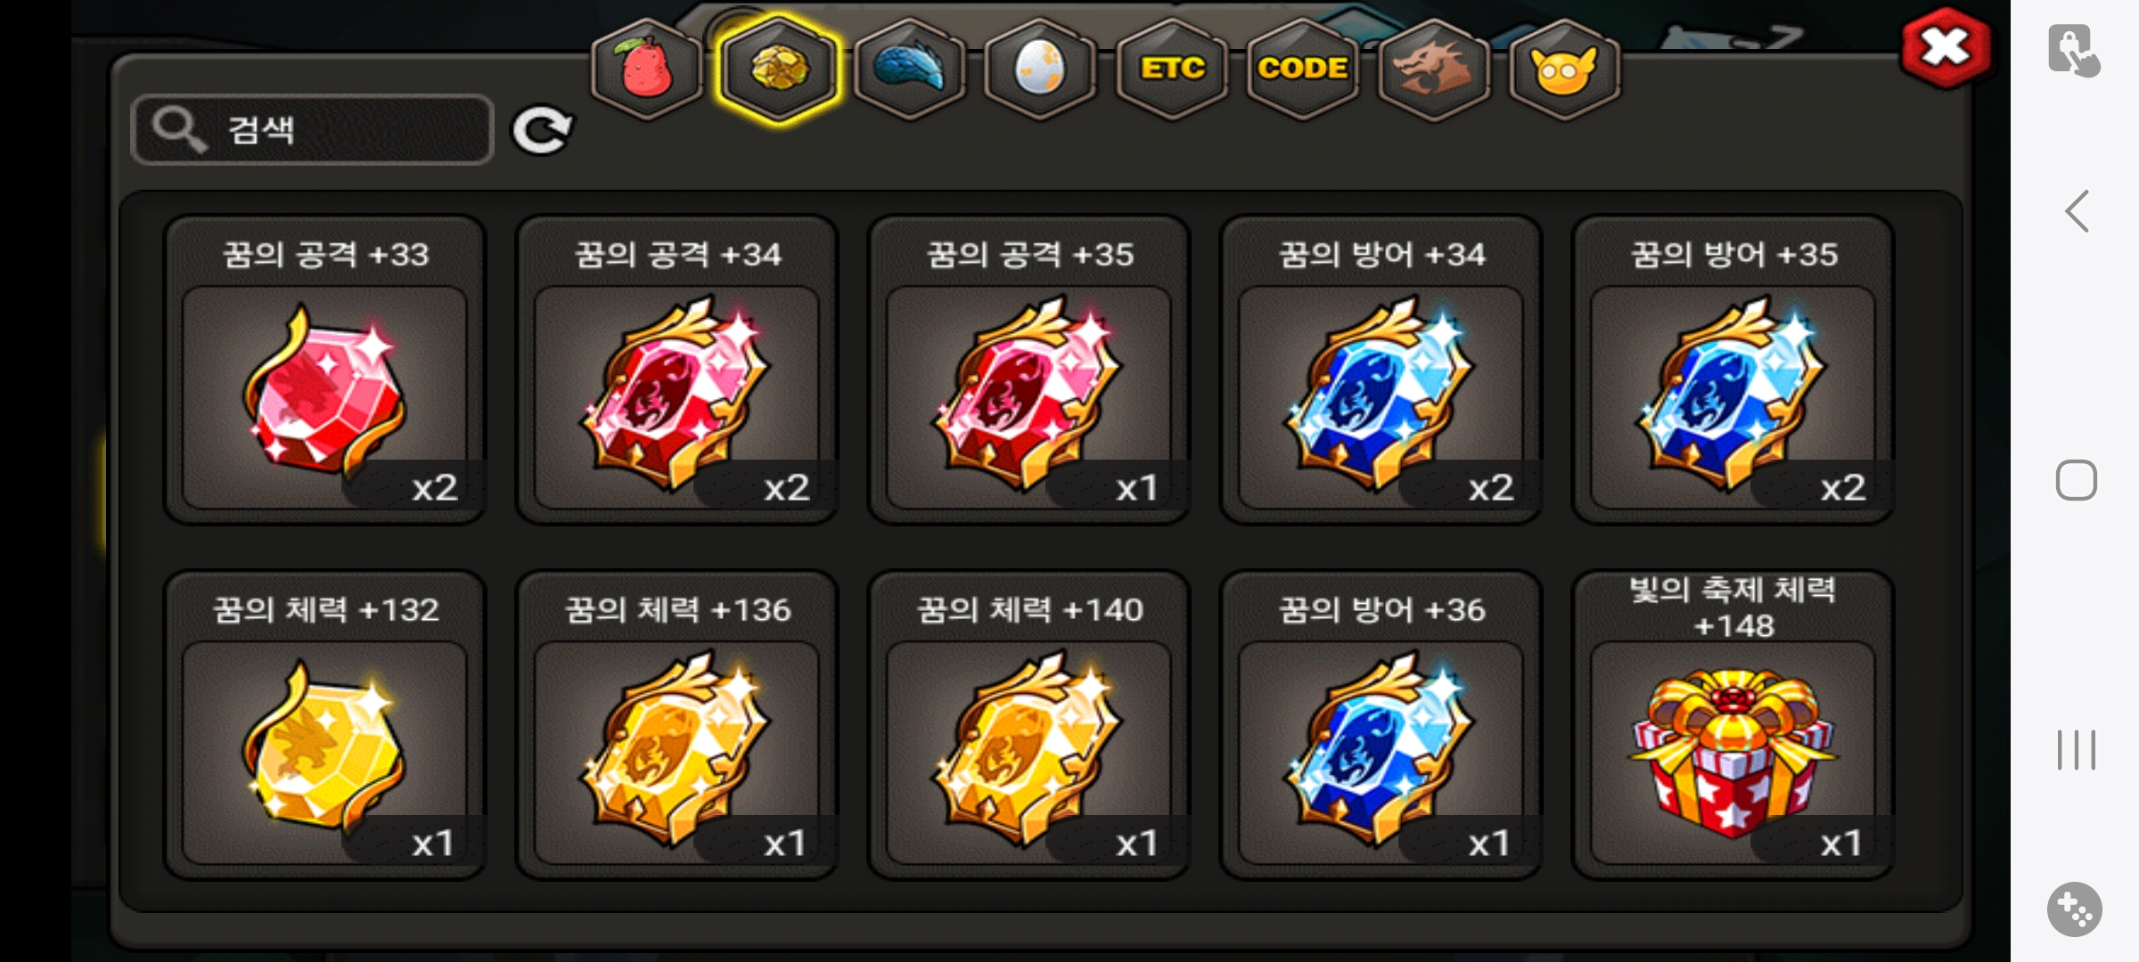Open the red fruit food tab
This screenshot has width=2139, height=962.
[647, 69]
